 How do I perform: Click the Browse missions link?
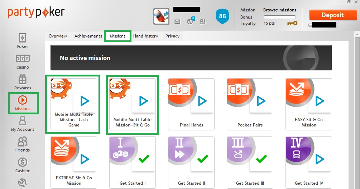[x=280, y=10]
